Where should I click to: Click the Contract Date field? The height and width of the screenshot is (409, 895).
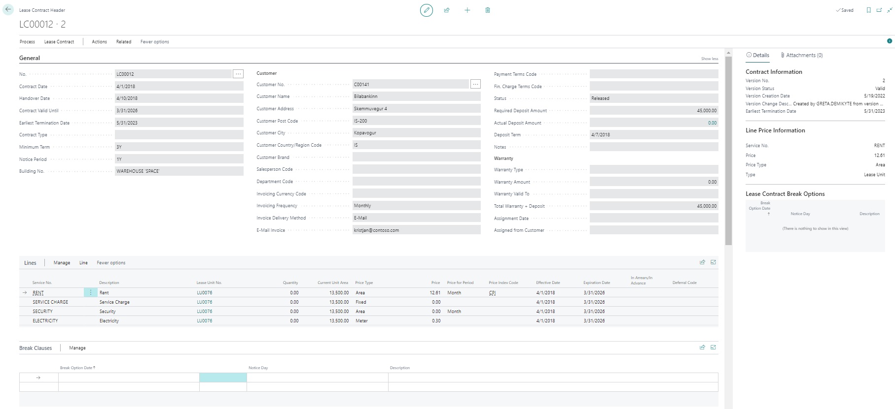179,86
